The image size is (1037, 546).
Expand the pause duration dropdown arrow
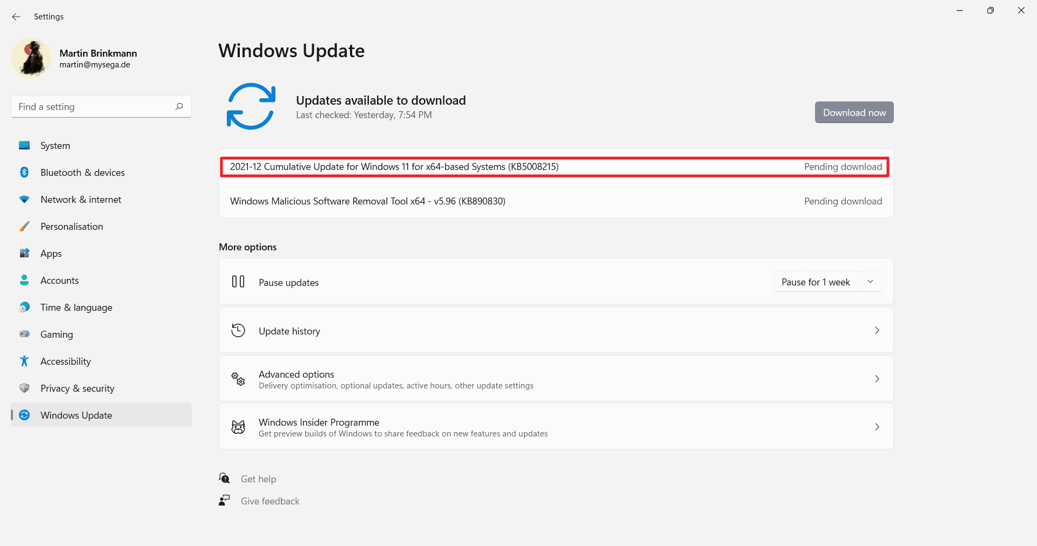click(870, 282)
